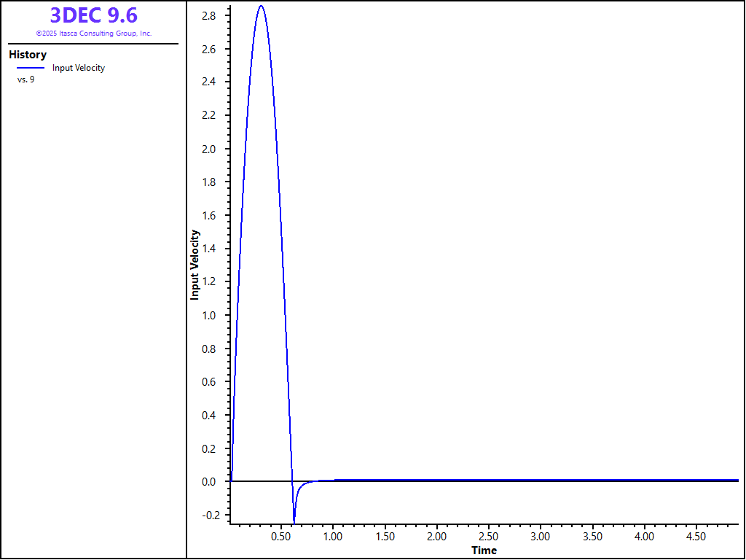Click the 3.50 x-axis tick label
Image resolution: width=746 pixels, height=560 pixels.
(592, 537)
